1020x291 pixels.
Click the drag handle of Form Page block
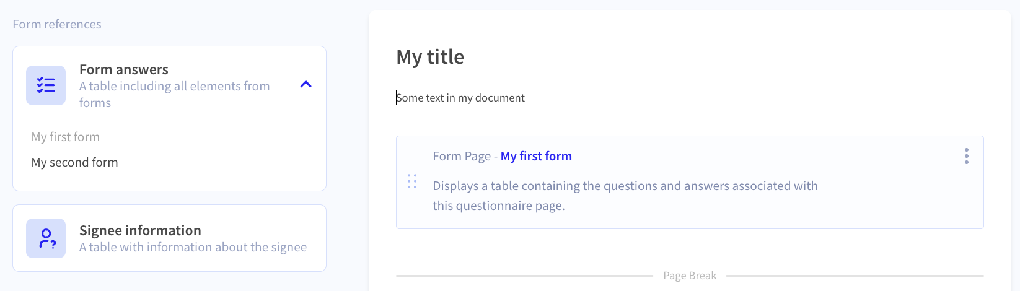412,181
